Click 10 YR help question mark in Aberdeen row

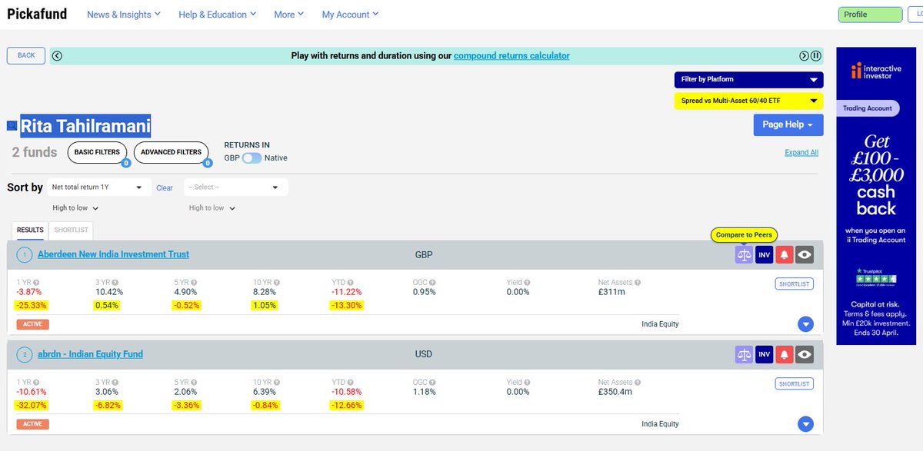tap(278, 283)
